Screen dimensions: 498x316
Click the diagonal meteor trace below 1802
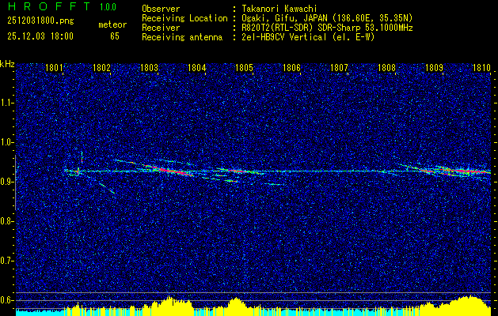pos(107,188)
